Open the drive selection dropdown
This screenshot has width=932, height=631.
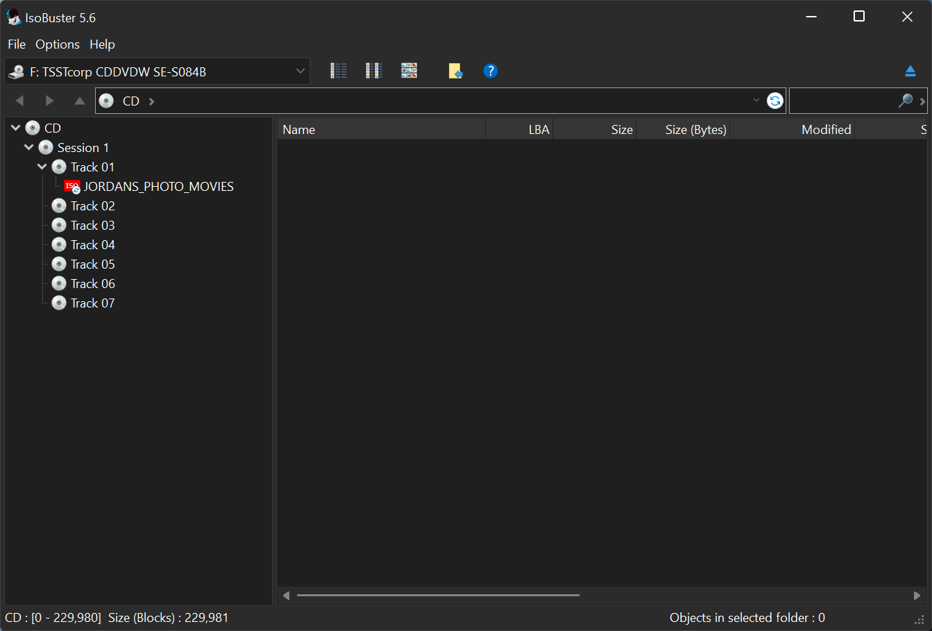click(x=300, y=71)
